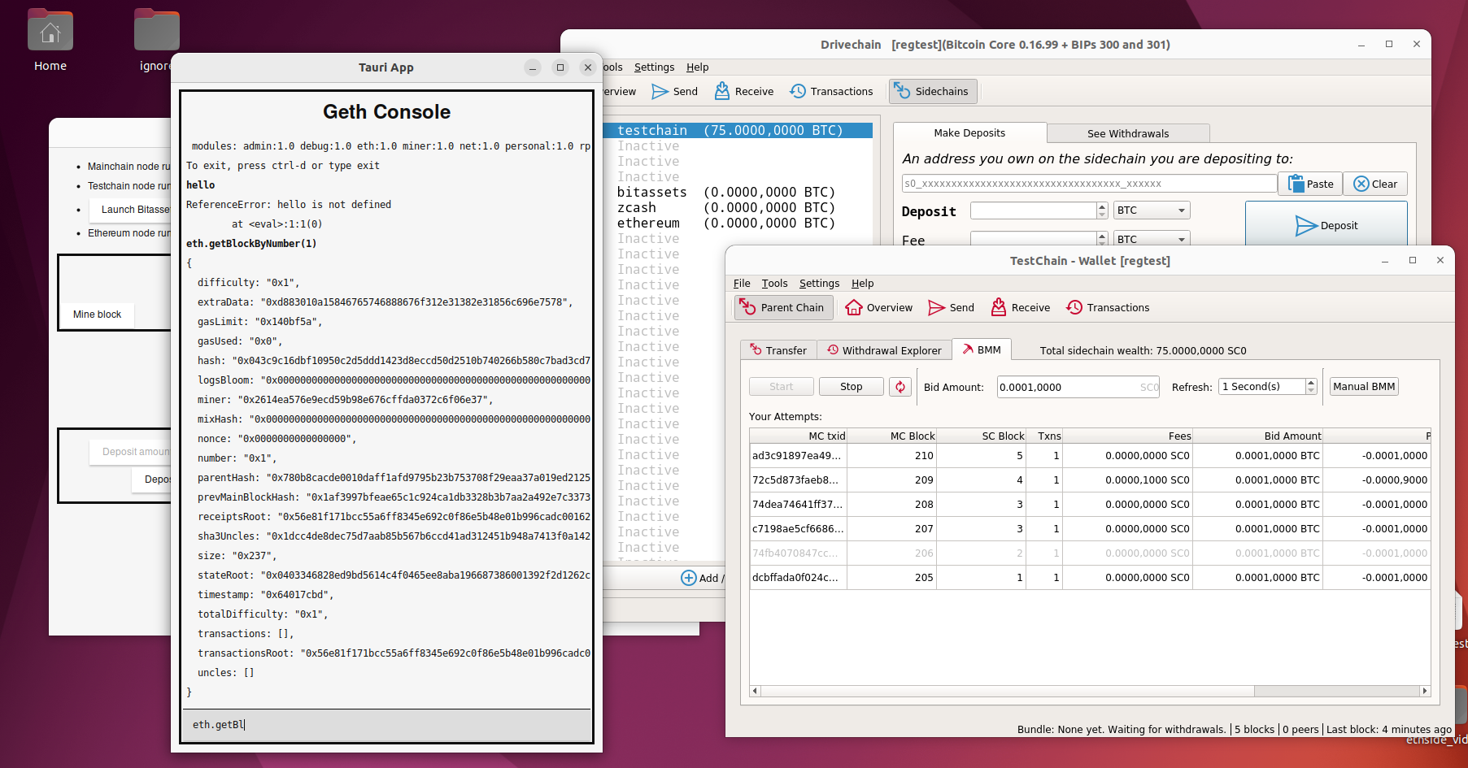The height and width of the screenshot is (768, 1468).
Task: Maximize the Tauri App window
Action: click(560, 67)
